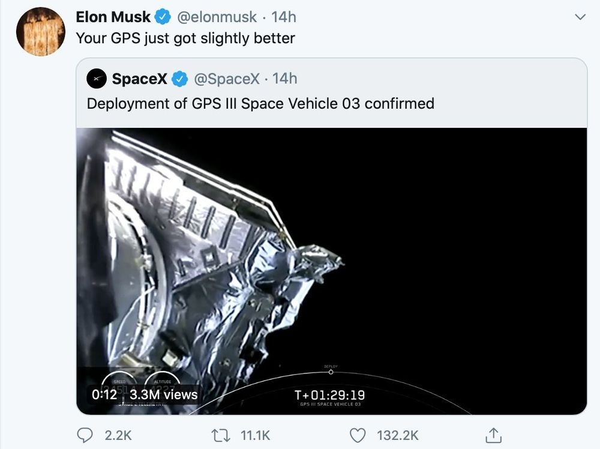This screenshot has height=449, width=600.
Task: Open the Elon Musk display name
Action: click(113, 17)
